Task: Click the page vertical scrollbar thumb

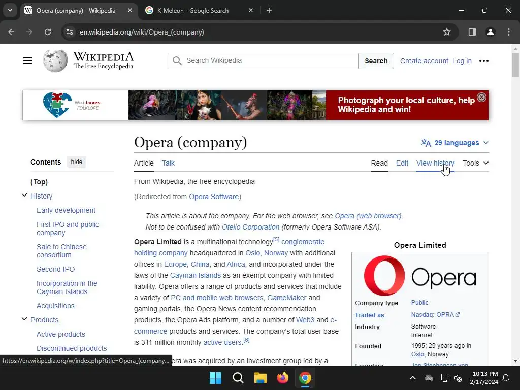Action: (515, 64)
